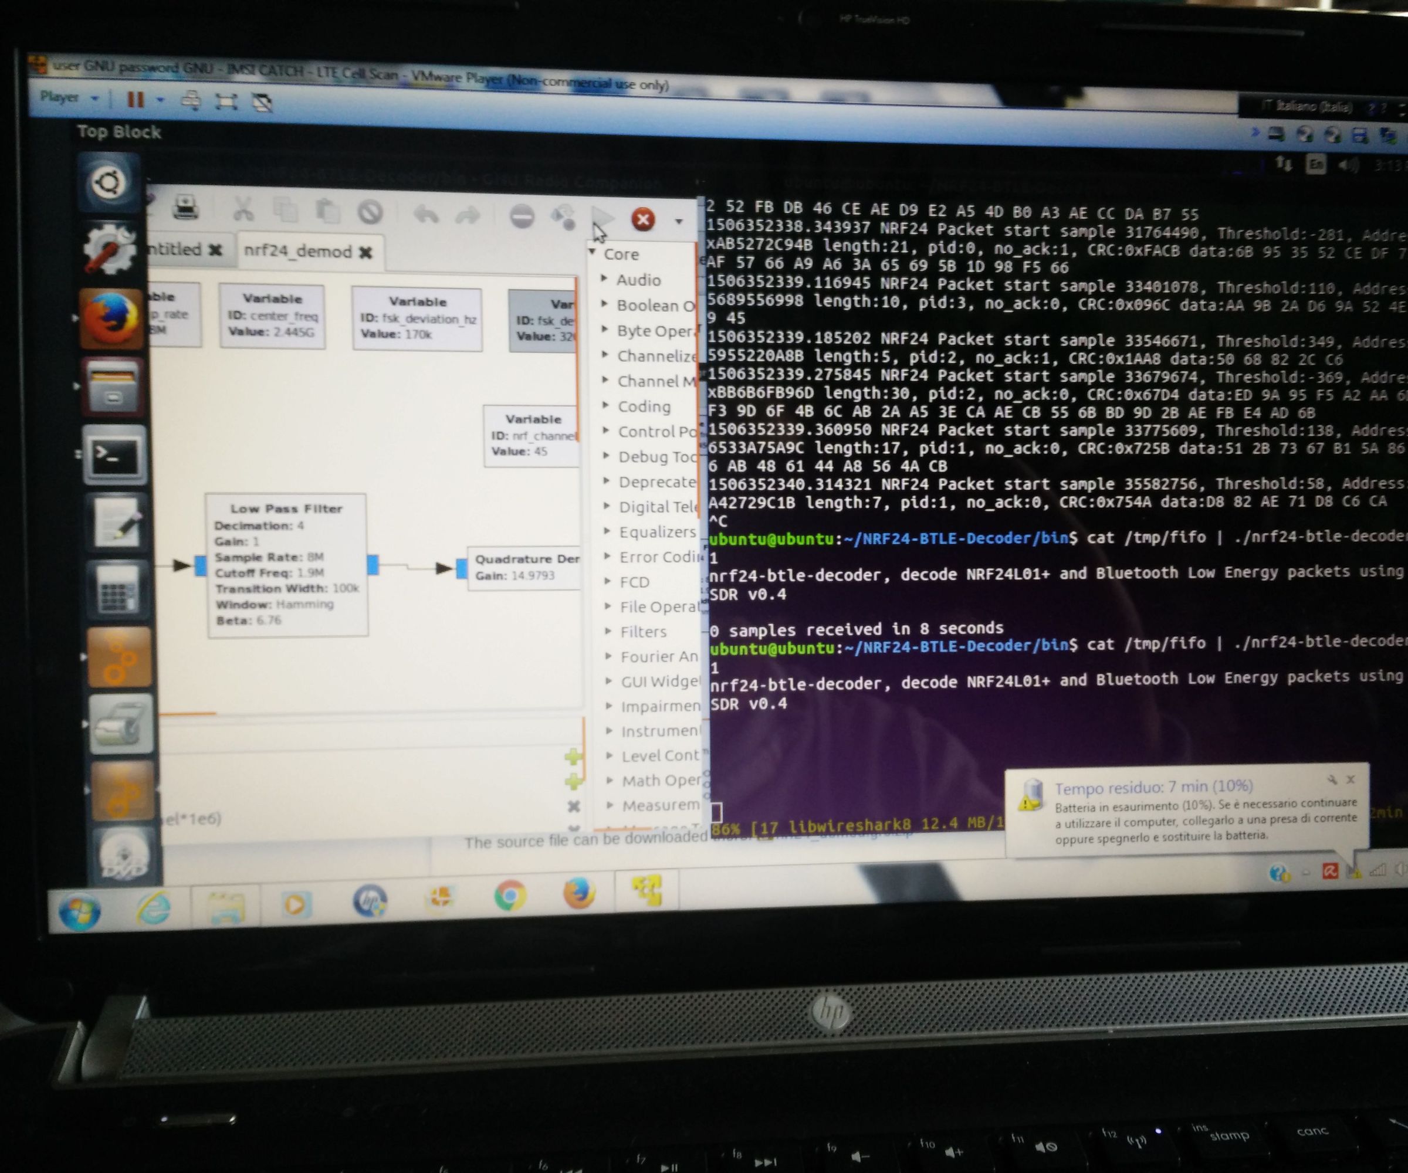Screen dimensions: 1408x1173
Task: Dismiss the battery warning notification
Action: pyautogui.click(x=1350, y=779)
